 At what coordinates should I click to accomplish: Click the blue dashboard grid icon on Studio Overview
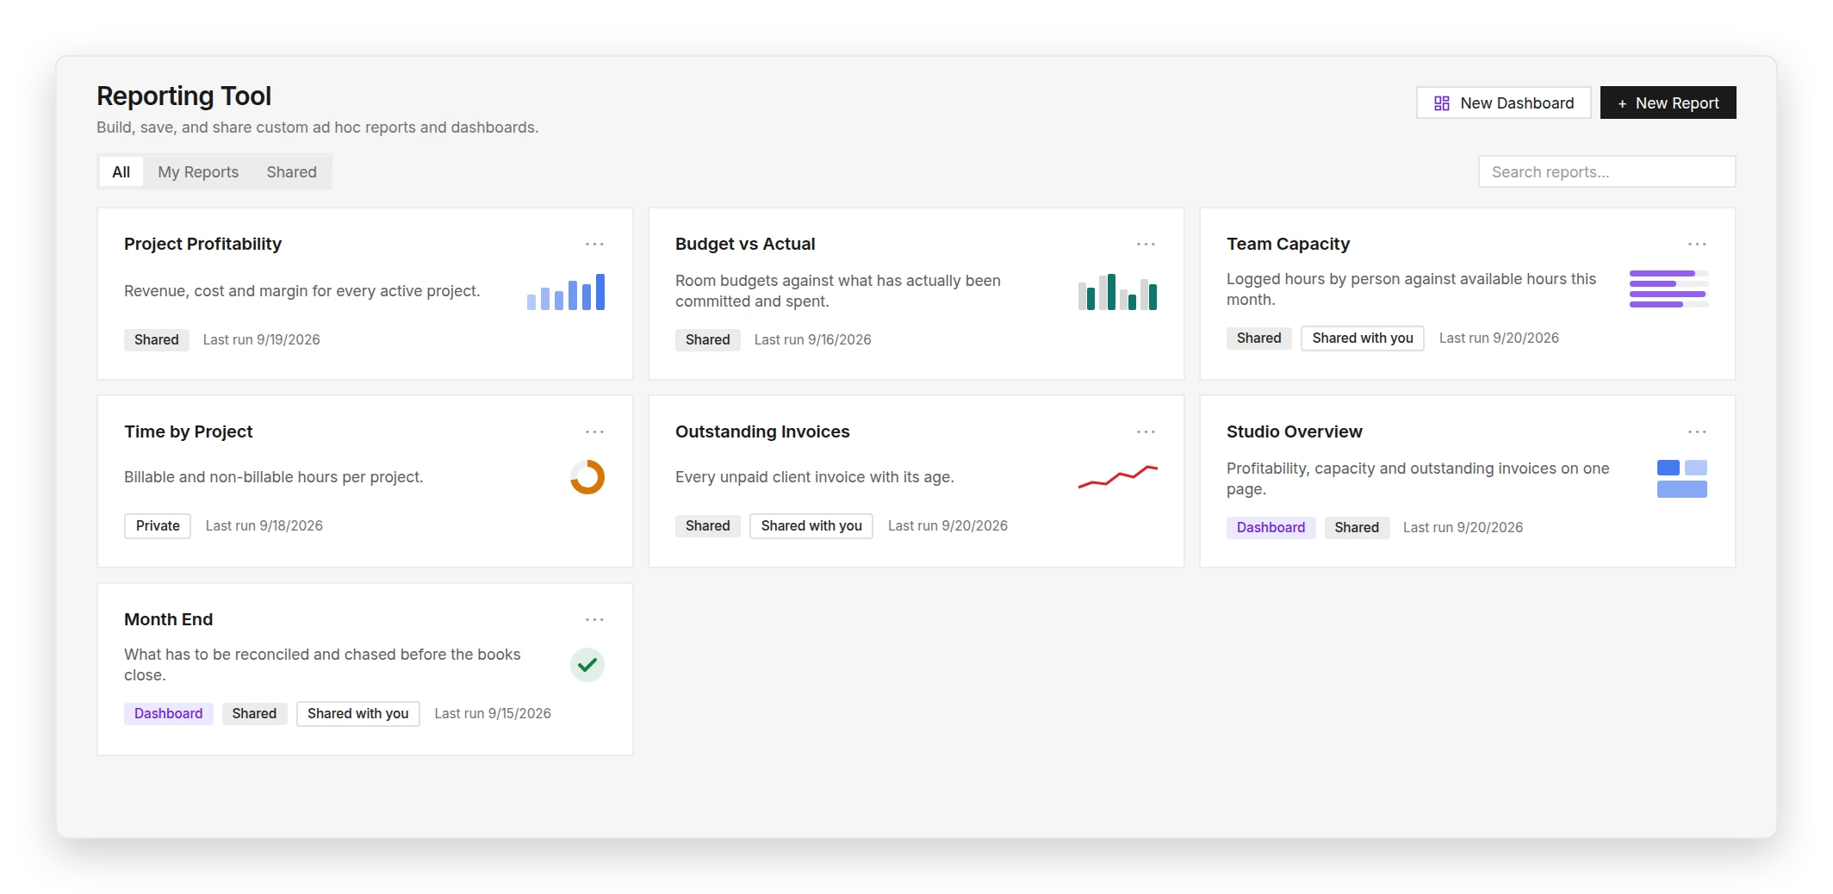click(1682, 479)
